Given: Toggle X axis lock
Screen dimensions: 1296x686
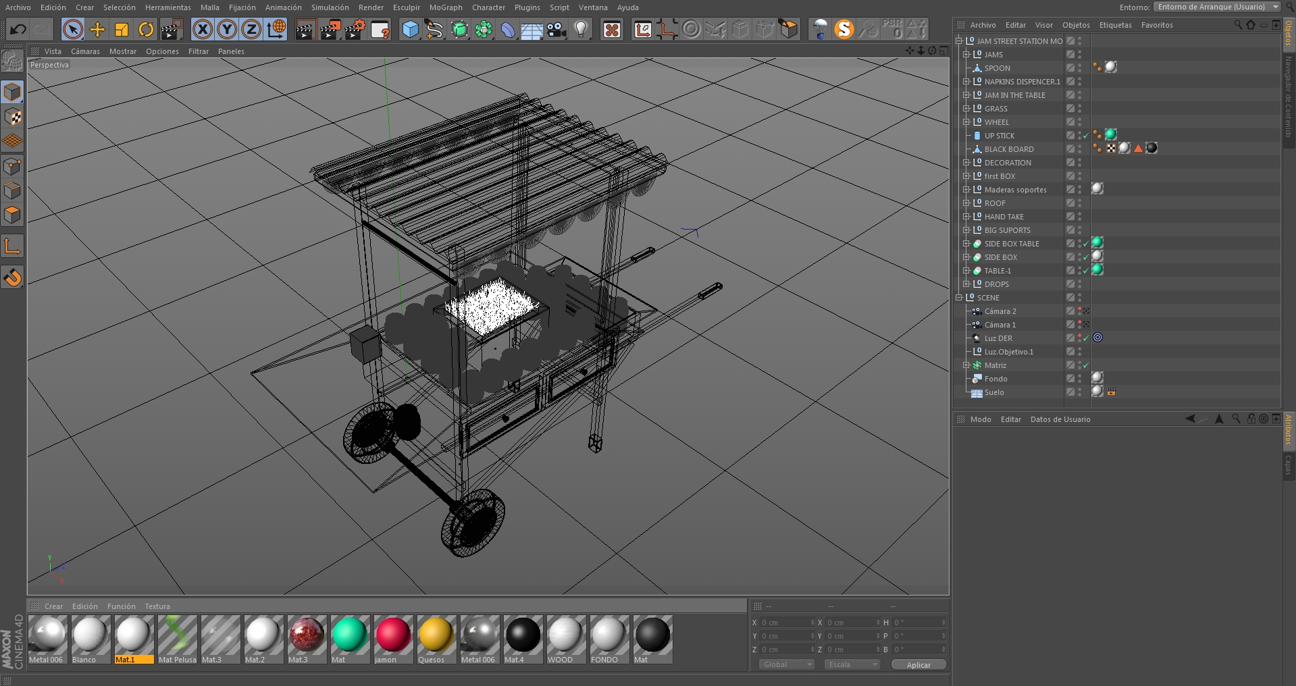Looking at the screenshot, I should 203,30.
